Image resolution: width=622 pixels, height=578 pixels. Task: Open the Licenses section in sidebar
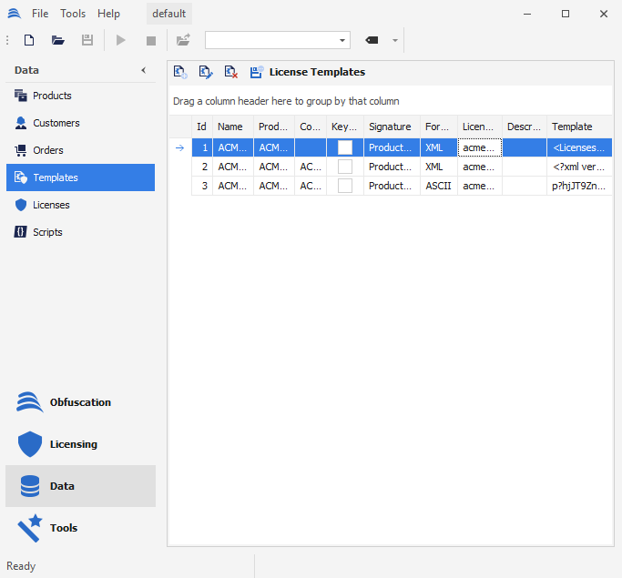[51, 205]
